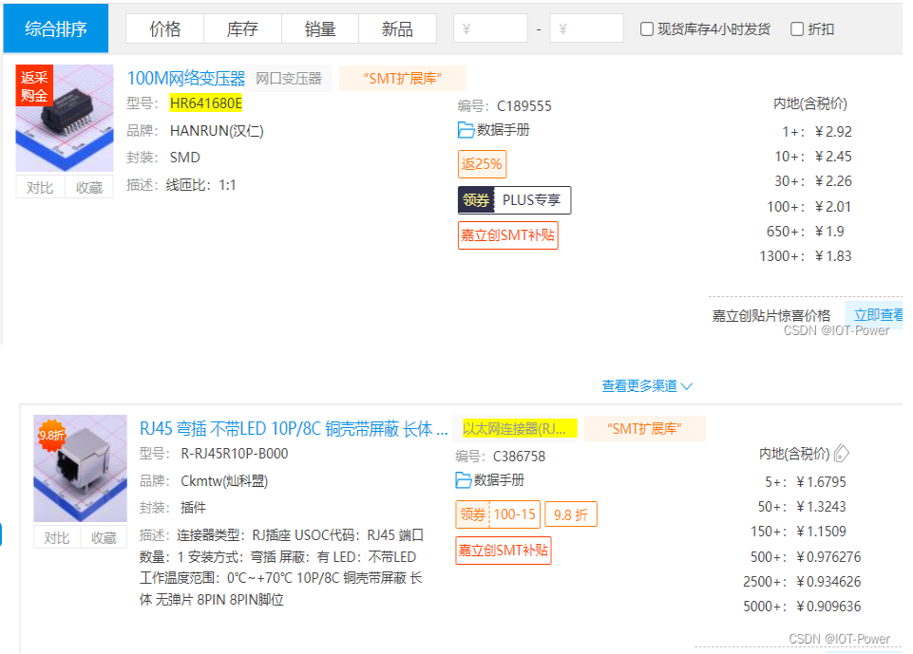Click the 返25% cashback tag

coord(481,164)
